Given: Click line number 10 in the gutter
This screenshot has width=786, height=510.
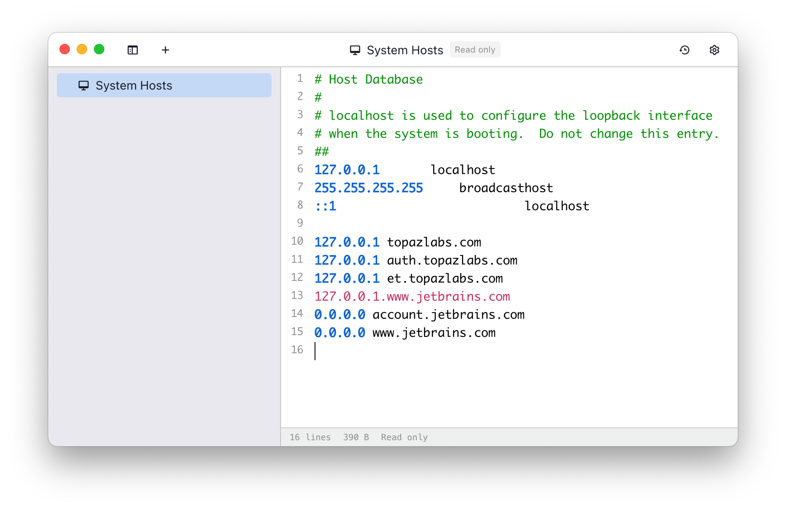Looking at the screenshot, I should tap(297, 242).
